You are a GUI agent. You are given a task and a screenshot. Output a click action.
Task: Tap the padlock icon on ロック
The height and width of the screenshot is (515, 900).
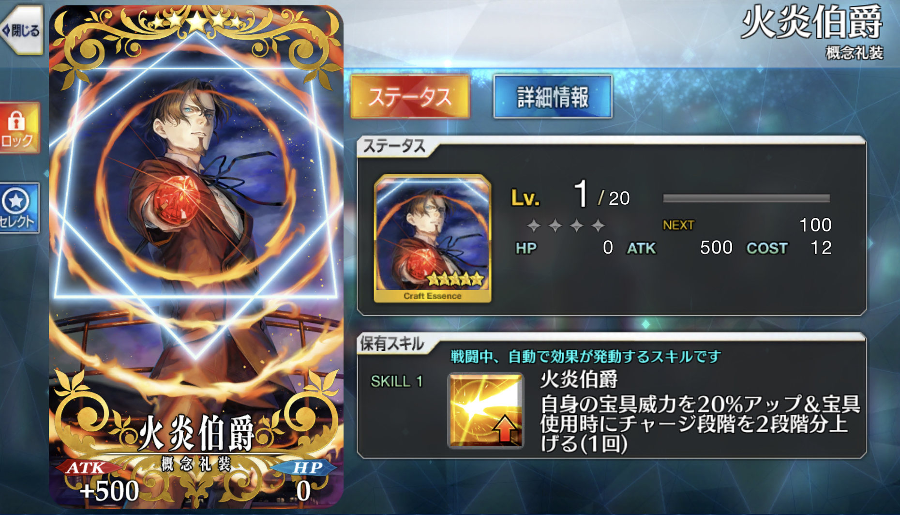click(16, 121)
